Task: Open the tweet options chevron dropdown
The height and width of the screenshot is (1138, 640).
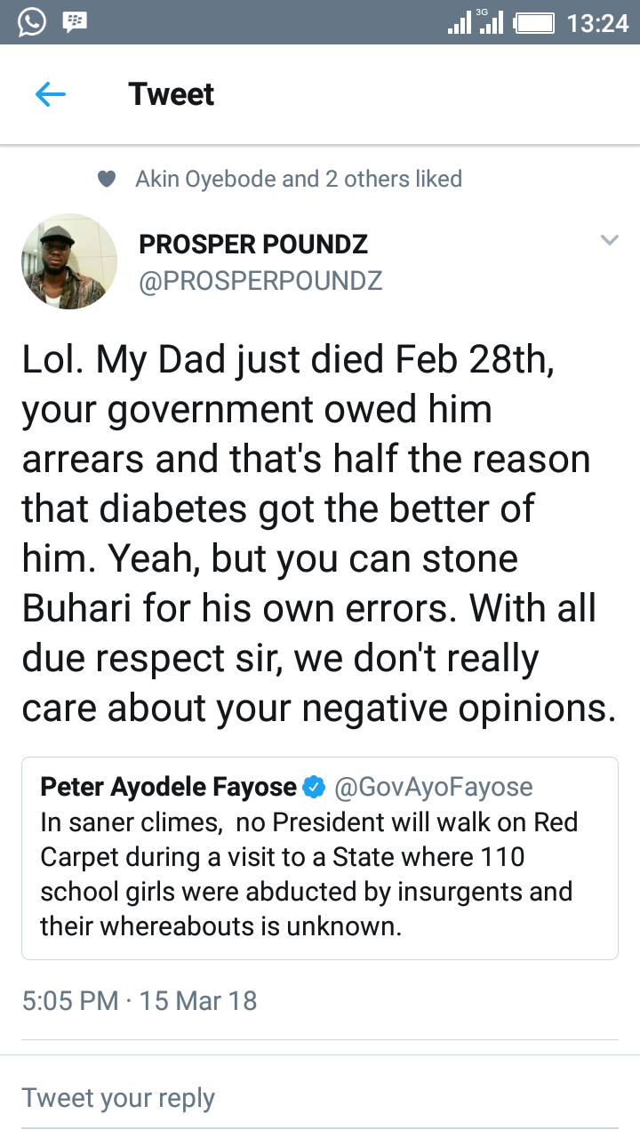Action: point(609,240)
